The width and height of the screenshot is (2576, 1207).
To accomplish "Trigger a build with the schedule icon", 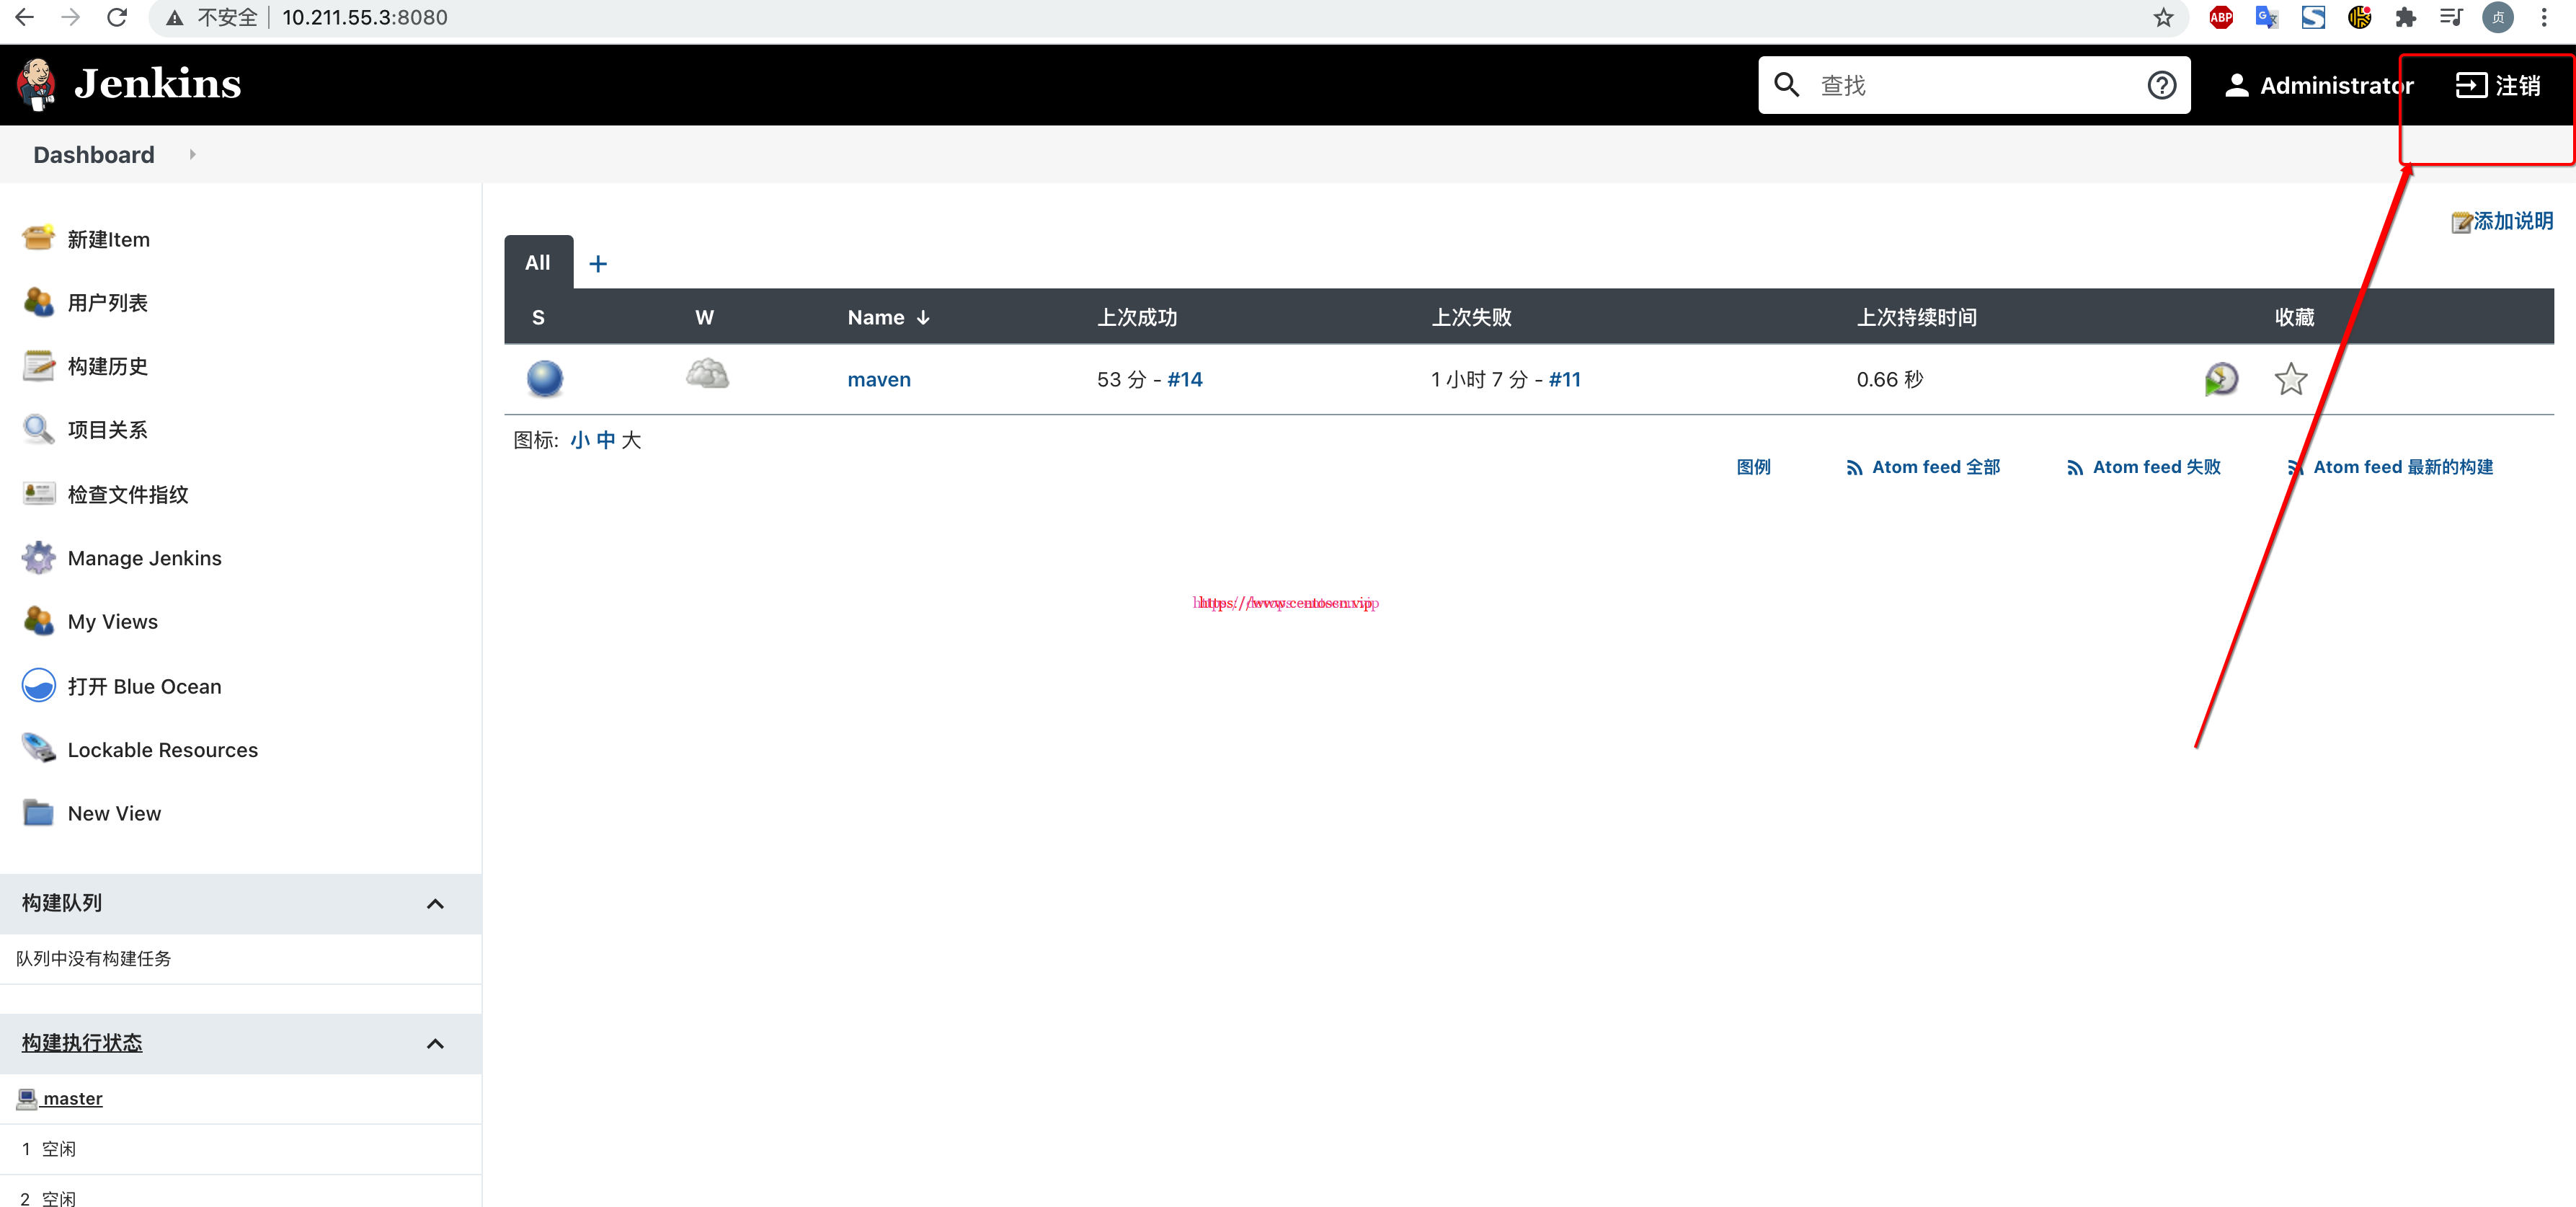I will coord(2221,379).
